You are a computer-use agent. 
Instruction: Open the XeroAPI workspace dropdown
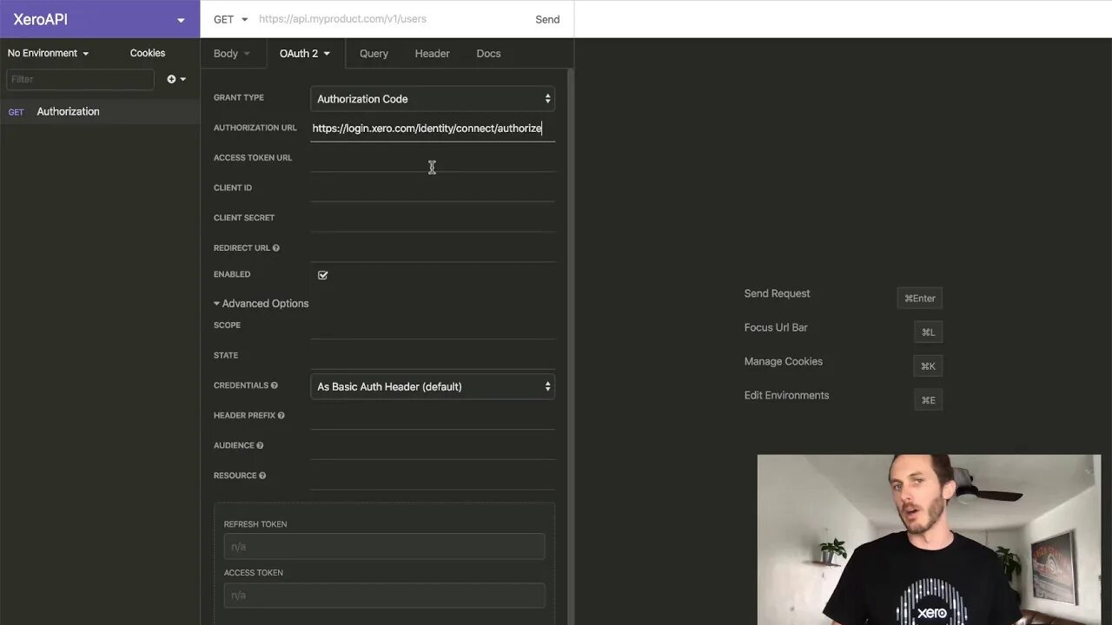[x=100, y=19]
